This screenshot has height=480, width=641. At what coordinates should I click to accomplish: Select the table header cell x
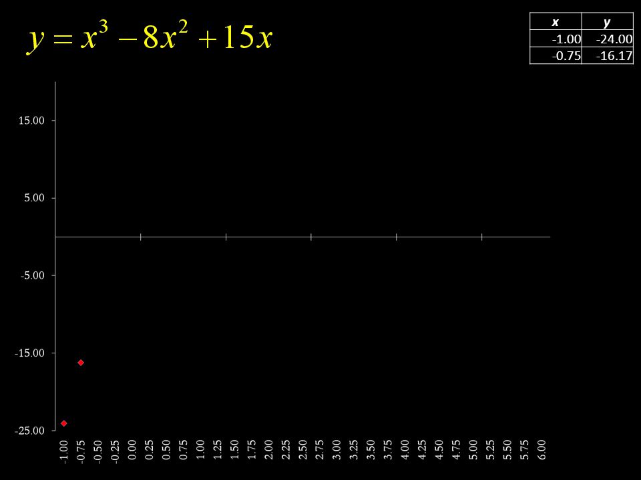pos(556,21)
